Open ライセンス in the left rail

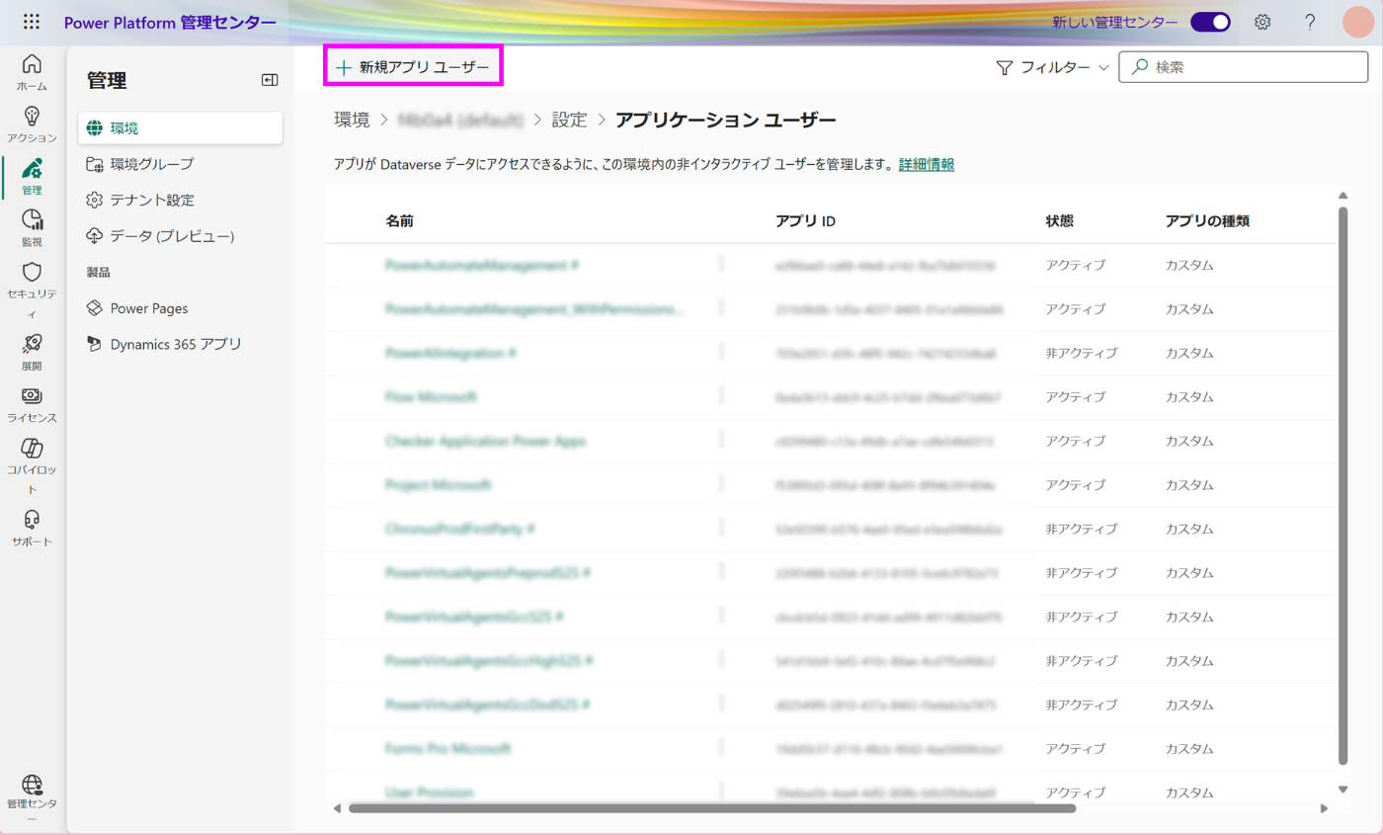pyautogui.click(x=32, y=405)
